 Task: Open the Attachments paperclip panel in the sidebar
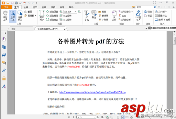[4, 70]
